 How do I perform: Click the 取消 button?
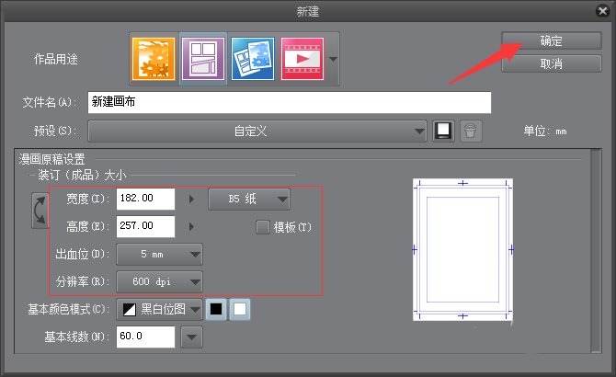pos(551,63)
